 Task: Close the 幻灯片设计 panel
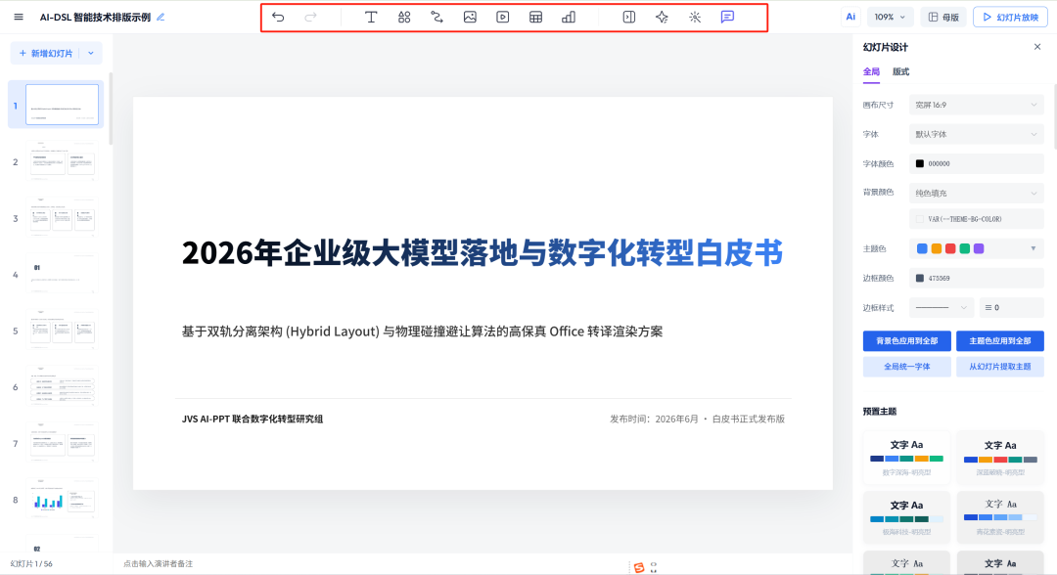pos(1037,47)
